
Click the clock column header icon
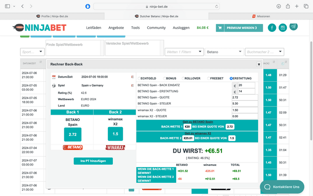coord(283,64)
